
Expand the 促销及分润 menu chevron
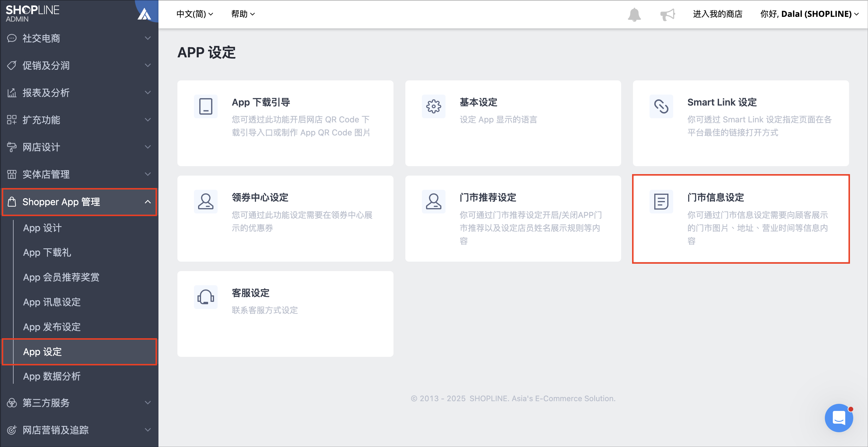(148, 65)
